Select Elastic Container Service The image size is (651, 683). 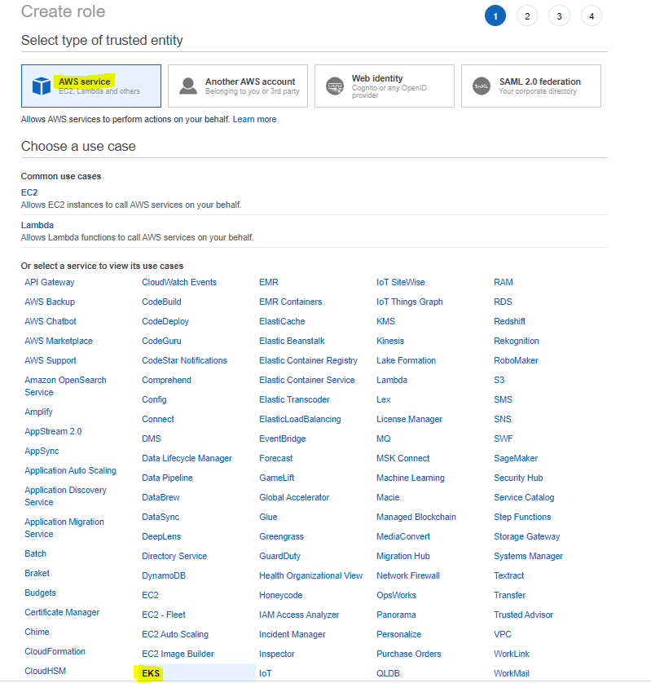pyautogui.click(x=306, y=380)
